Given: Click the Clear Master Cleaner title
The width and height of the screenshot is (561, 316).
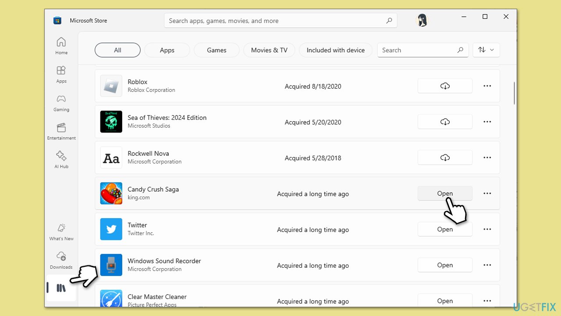Looking at the screenshot, I should (157, 297).
